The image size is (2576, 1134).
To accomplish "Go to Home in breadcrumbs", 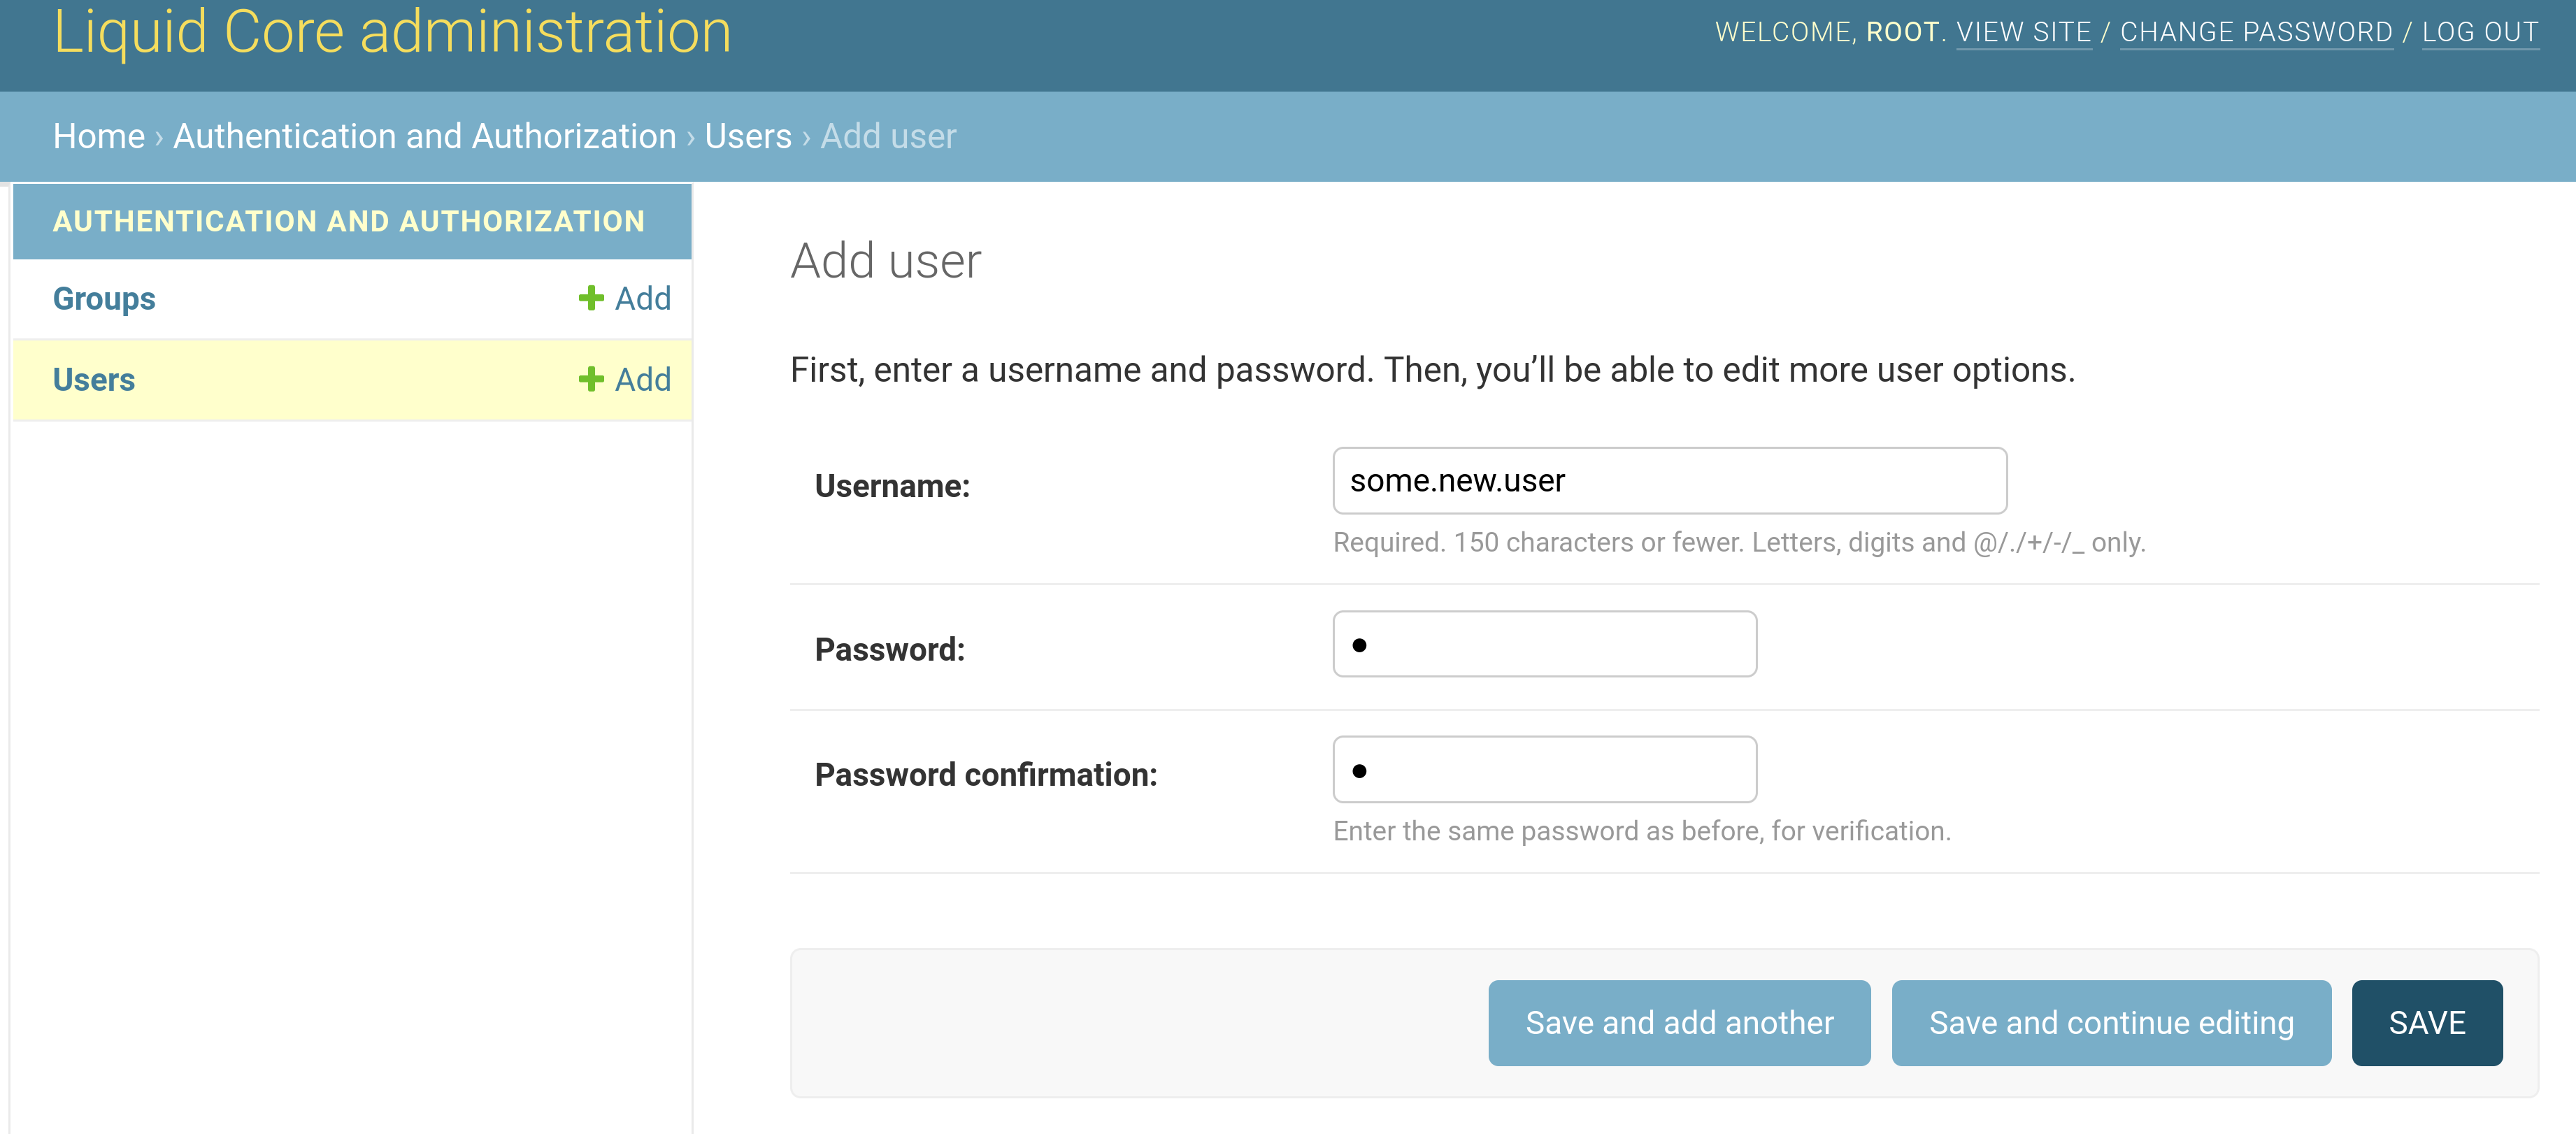I will coord(99,136).
